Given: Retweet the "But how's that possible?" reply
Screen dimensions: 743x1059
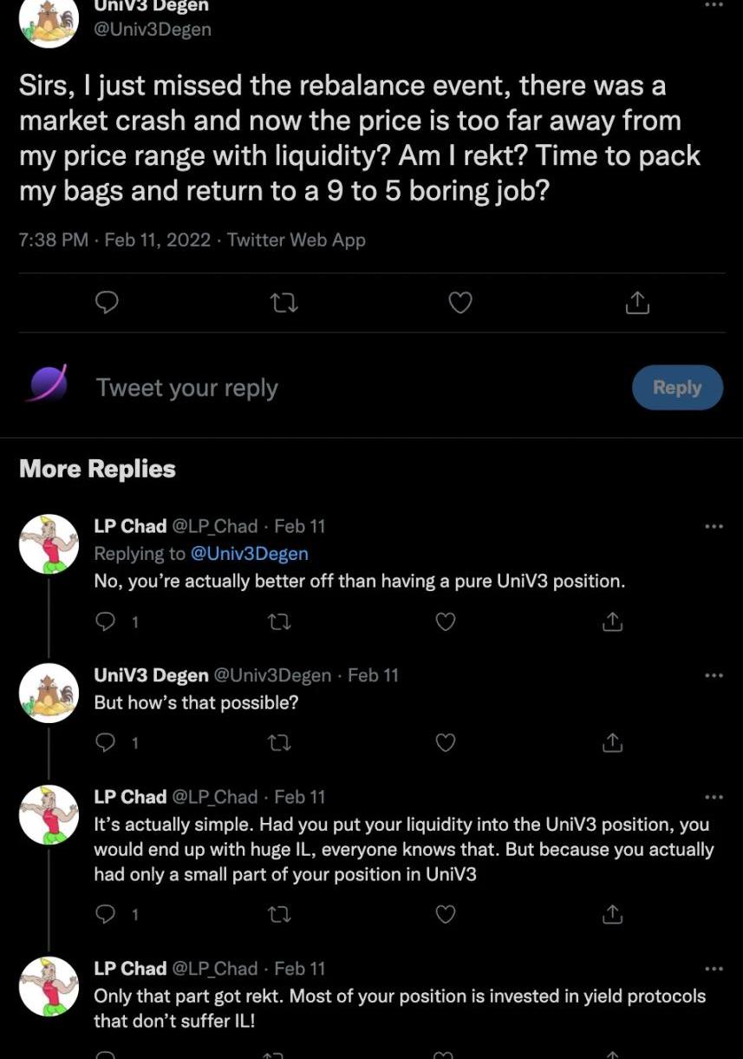Looking at the screenshot, I should tap(279, 742).
